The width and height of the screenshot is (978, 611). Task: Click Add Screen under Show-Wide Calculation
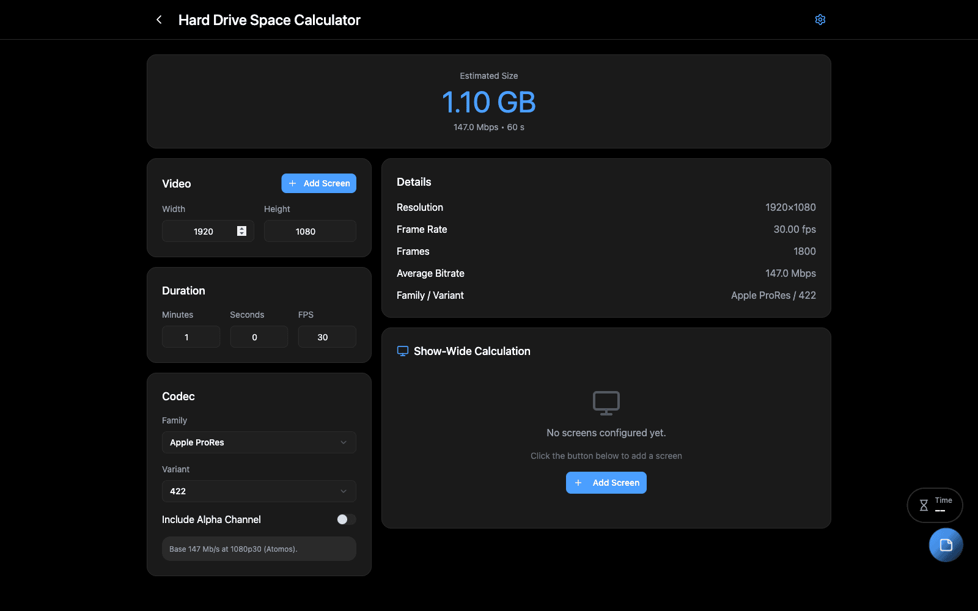click(606, 483)
